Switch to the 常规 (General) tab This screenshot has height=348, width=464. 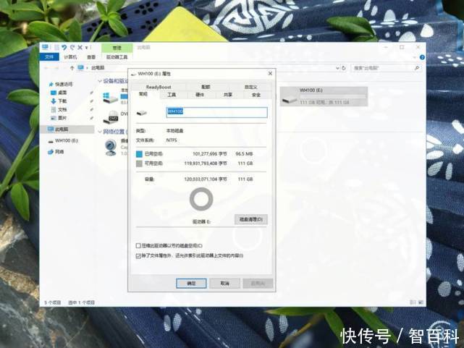tap(143, 94)
